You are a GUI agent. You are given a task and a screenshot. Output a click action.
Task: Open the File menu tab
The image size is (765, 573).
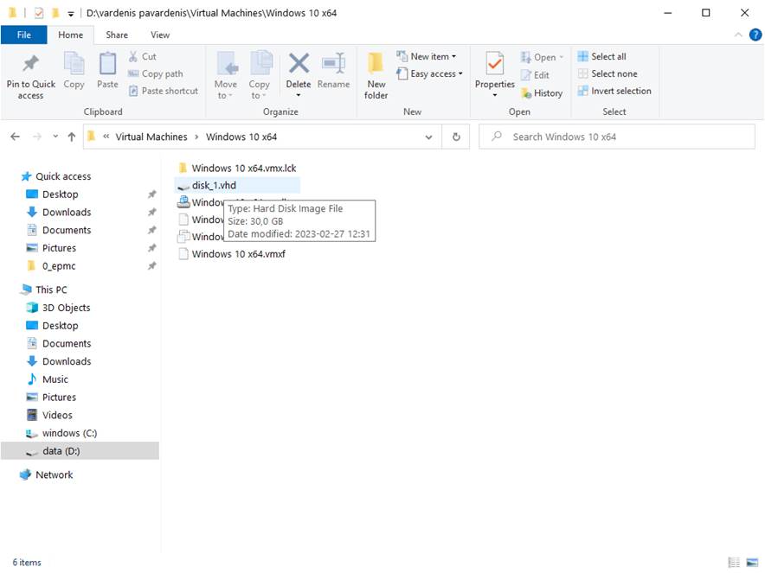tap(24, 35)
